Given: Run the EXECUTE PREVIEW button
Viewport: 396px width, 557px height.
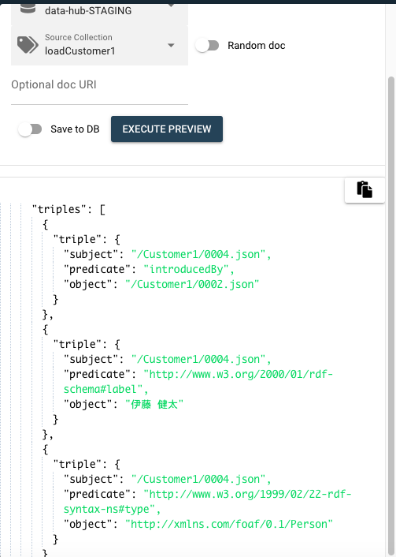Looking at the screenshot, I should (167, 129).
